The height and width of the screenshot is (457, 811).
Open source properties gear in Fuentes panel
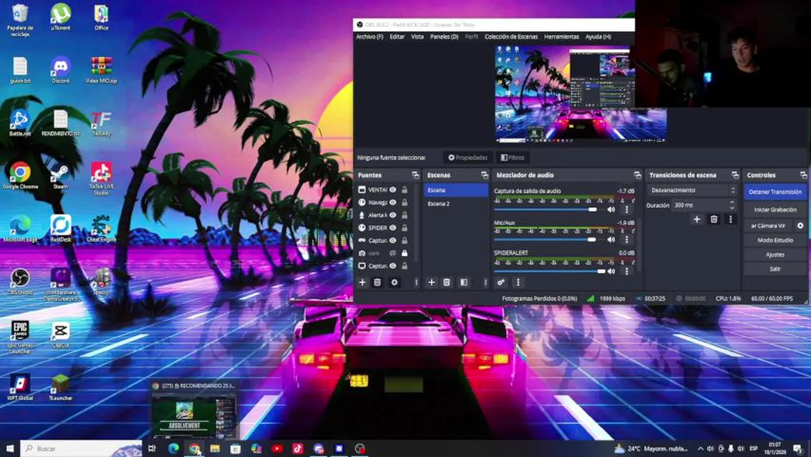point(394,282)
